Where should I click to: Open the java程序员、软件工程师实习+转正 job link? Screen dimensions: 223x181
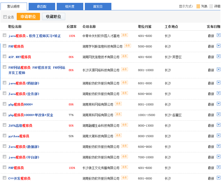[35, 36]
